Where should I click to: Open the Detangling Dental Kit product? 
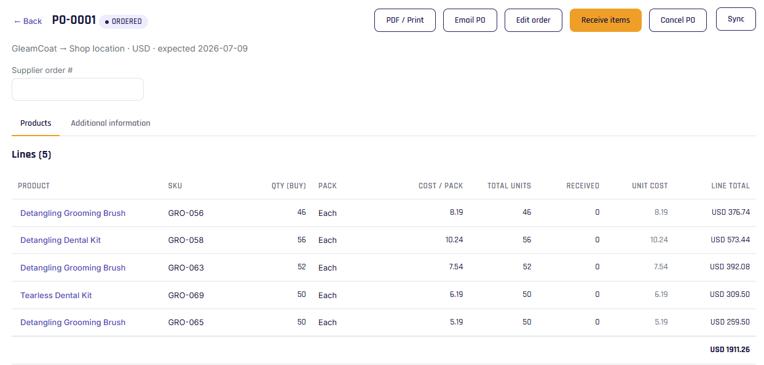click(x=60, y=240)
